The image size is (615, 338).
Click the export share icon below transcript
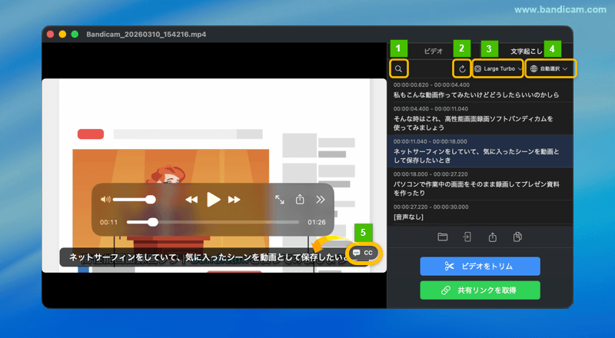coord(493,237)
